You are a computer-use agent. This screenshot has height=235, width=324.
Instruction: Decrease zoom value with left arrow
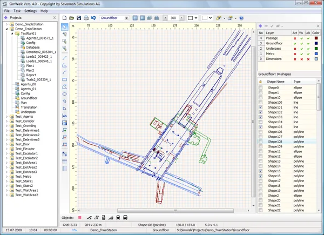click(165, 18)
